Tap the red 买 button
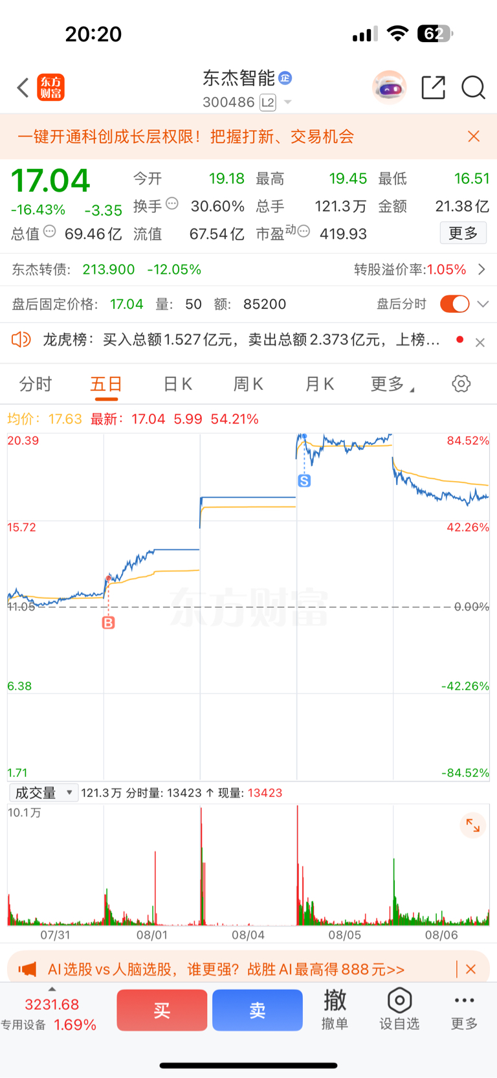The image size is (497, 1078). click(162, 1010)
